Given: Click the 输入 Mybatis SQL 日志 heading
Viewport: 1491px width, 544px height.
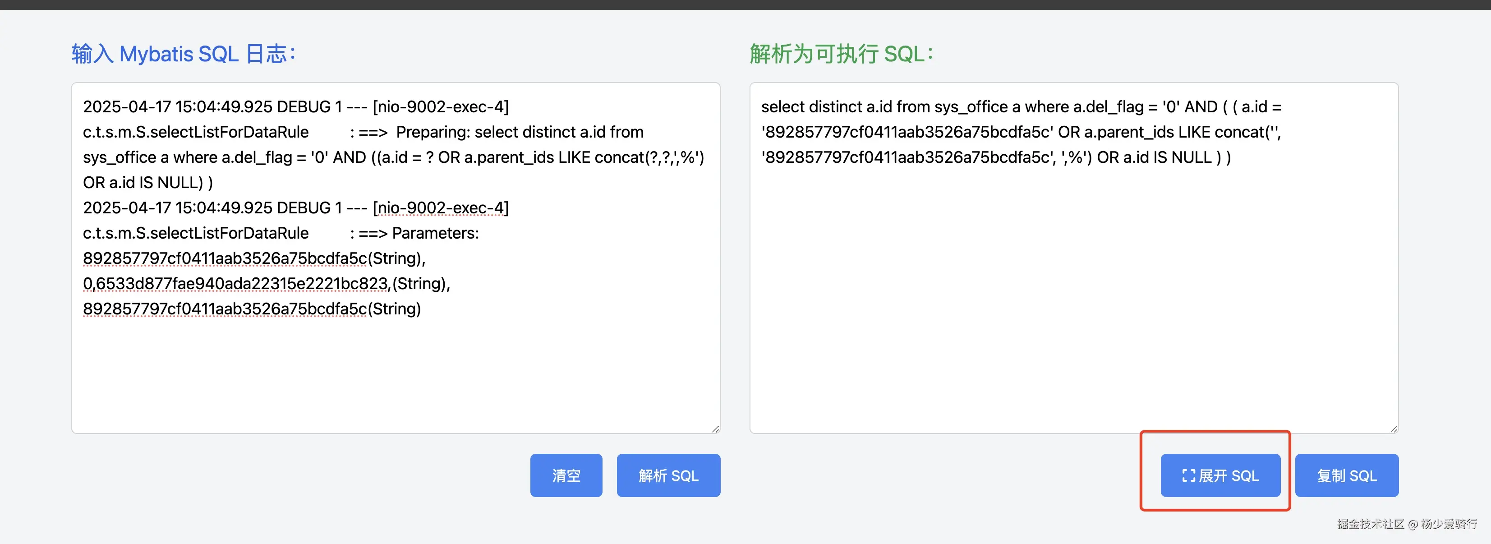Looking at the screenshot, I should click(184, 54).
